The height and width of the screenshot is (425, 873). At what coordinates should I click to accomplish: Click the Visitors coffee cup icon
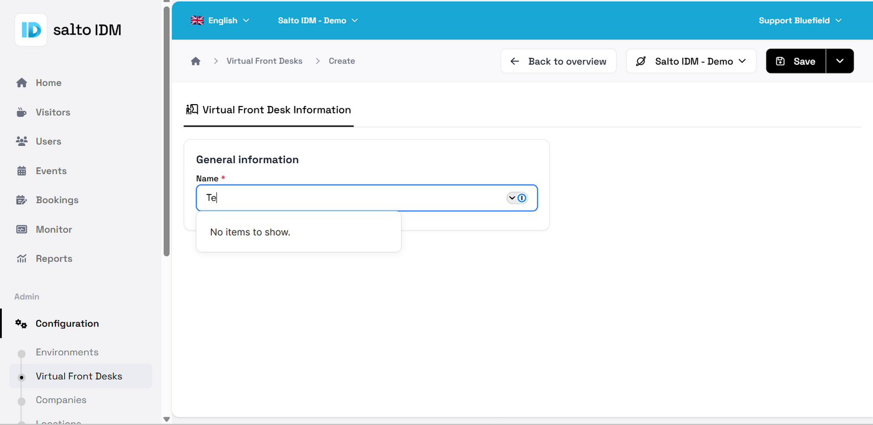coord(22,112)
